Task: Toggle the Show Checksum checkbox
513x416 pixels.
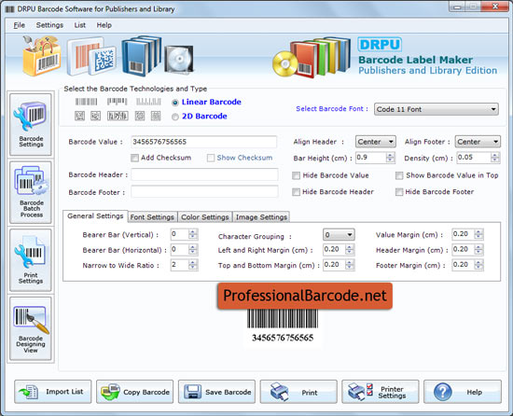Action: [x=211, y=158]
